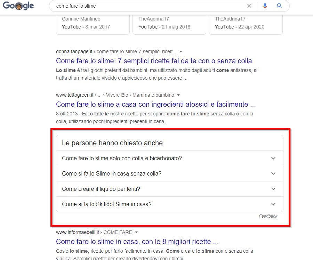Open 'Come fare lo slime a casa con ingredienti atossici' result
313x260 pixels.
click(x=156, y=104)
